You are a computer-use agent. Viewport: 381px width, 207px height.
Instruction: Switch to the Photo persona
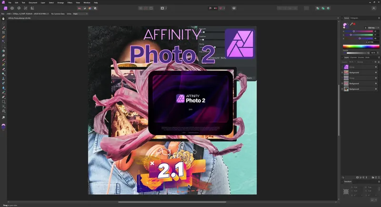tap(5, 8)
